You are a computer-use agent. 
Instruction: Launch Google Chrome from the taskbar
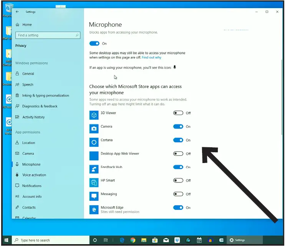coord(133,240)
